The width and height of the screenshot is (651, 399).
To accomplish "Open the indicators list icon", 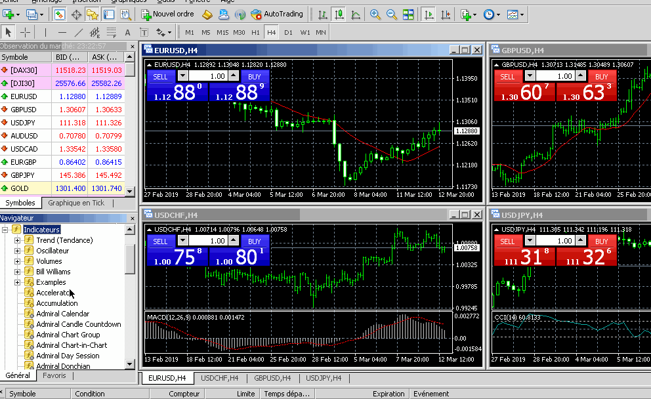I will point(466,14).
